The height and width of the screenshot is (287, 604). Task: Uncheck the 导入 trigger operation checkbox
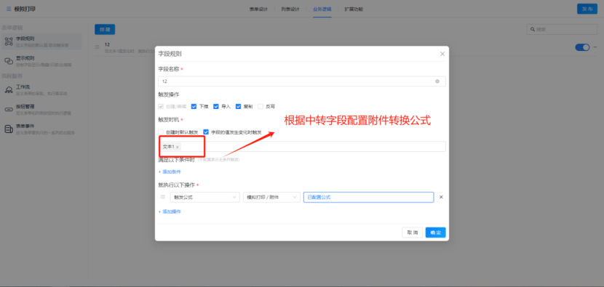coord(216,107)
